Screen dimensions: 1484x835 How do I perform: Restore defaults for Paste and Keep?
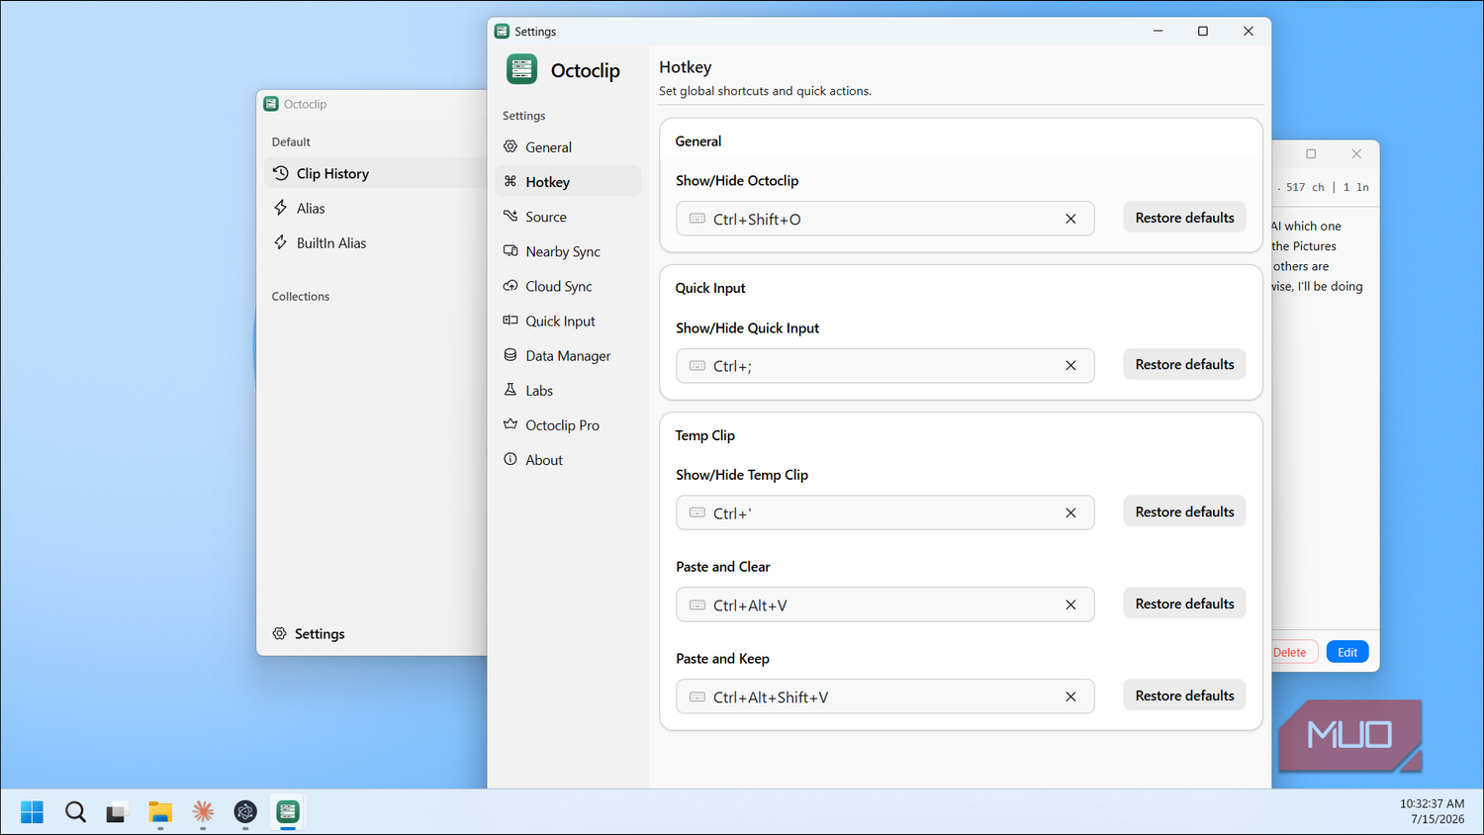tap(1184, 696)
